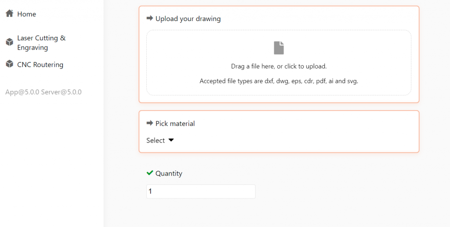Open Laser Cutting & Engraving section
This screenshot has width=450, height=227.
click(x=41, y=43)
